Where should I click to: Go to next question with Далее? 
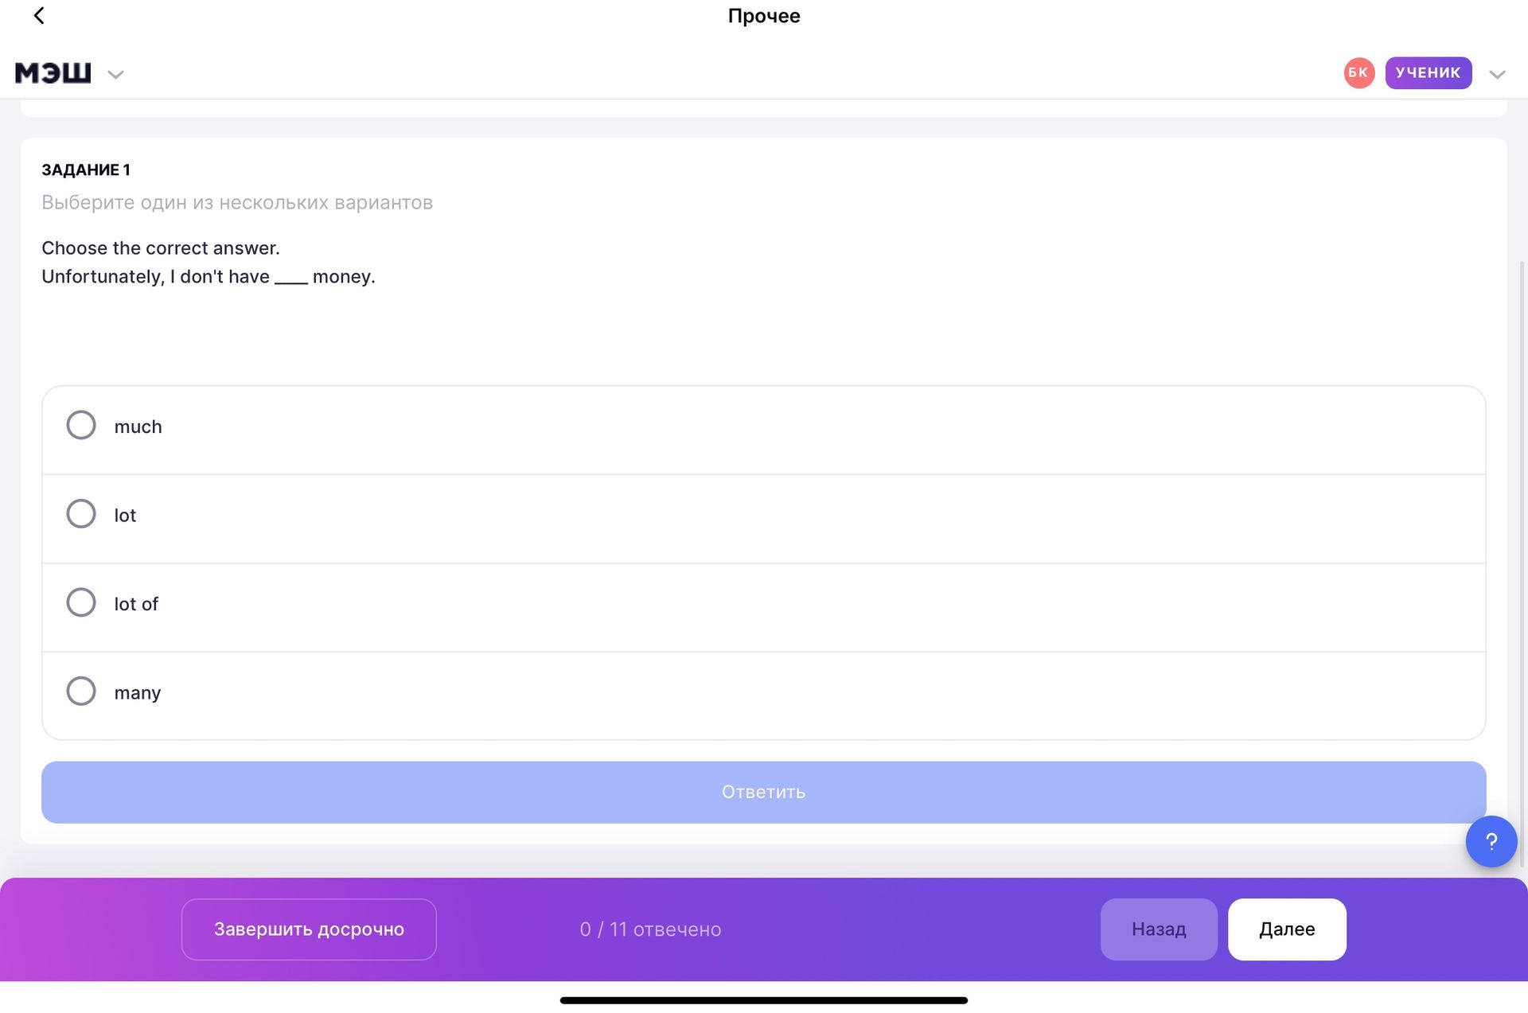point(1287,929)
